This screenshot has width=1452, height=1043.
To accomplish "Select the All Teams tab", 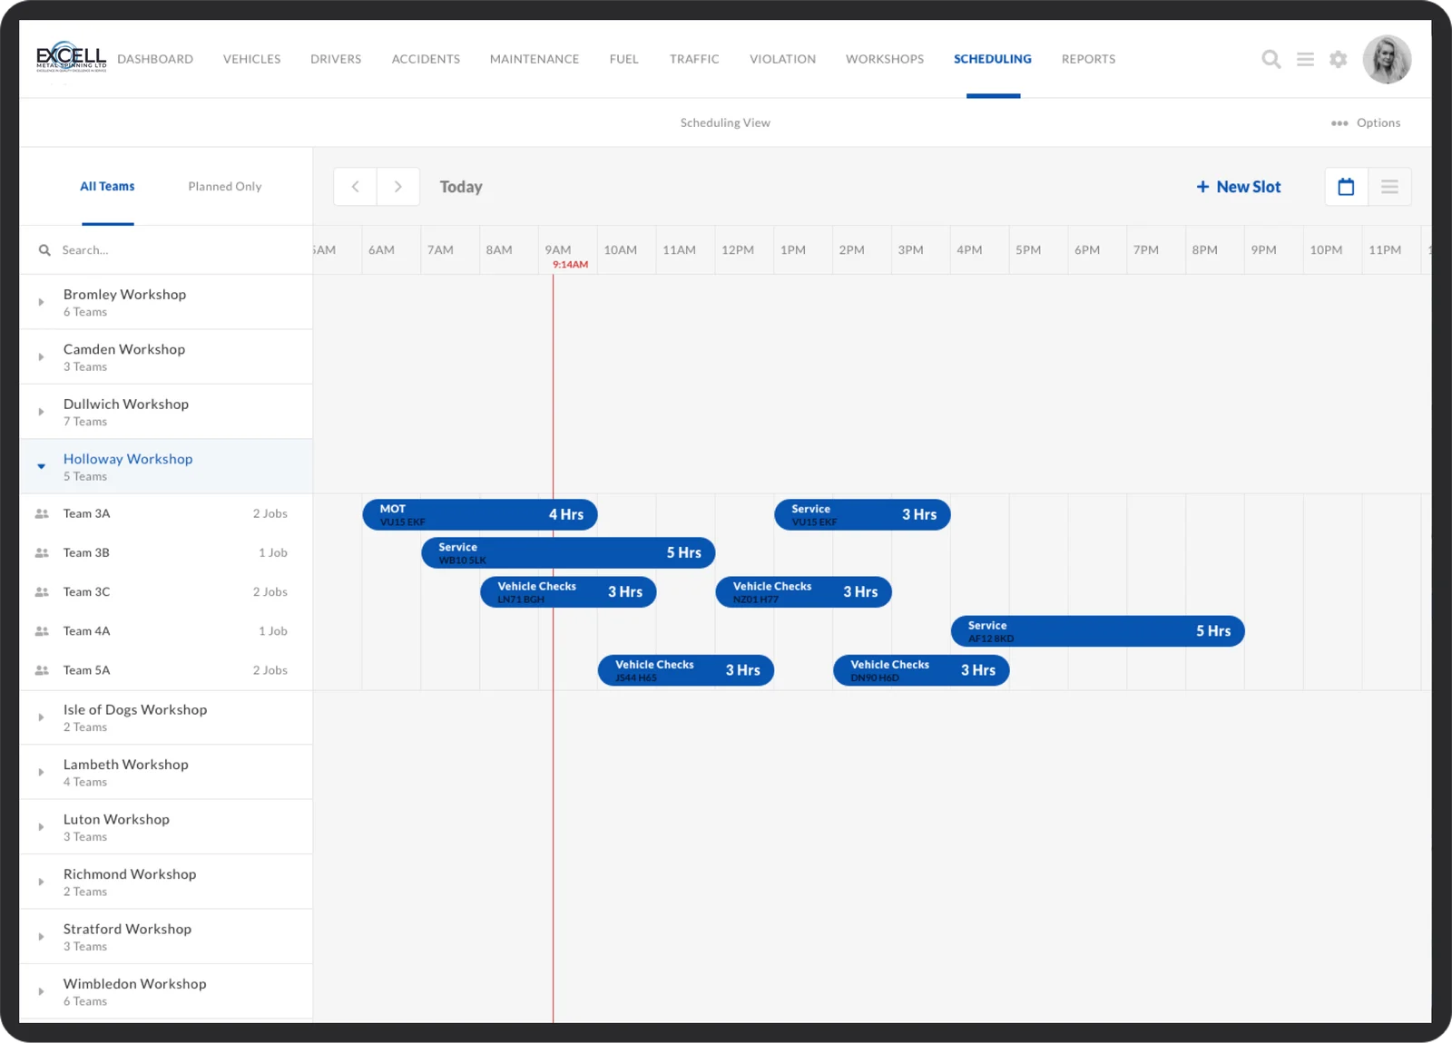I will tap(107, 187).
